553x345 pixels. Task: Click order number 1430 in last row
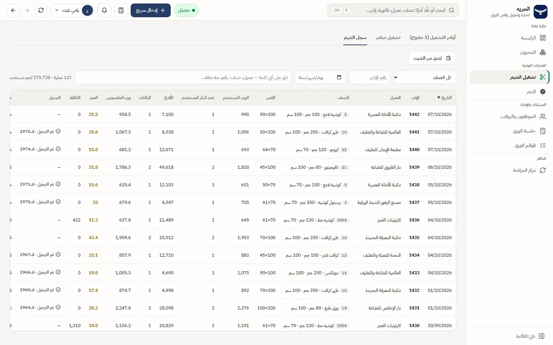point(414,326)
